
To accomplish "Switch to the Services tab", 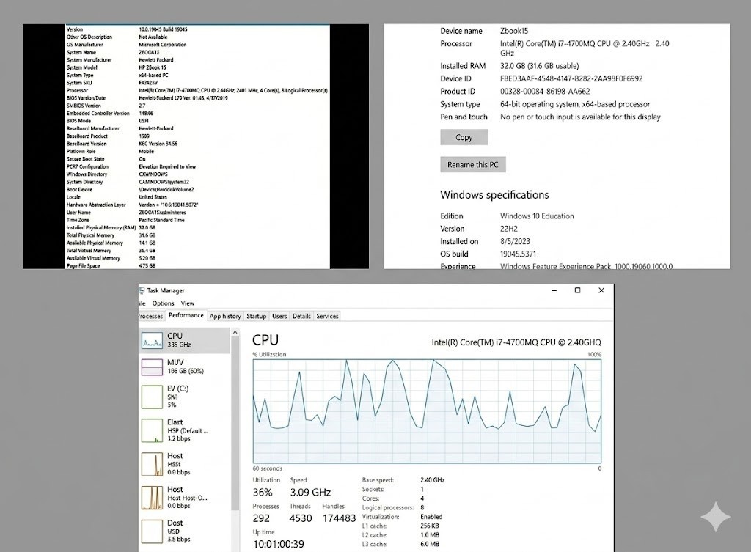I will click(327, 316).
